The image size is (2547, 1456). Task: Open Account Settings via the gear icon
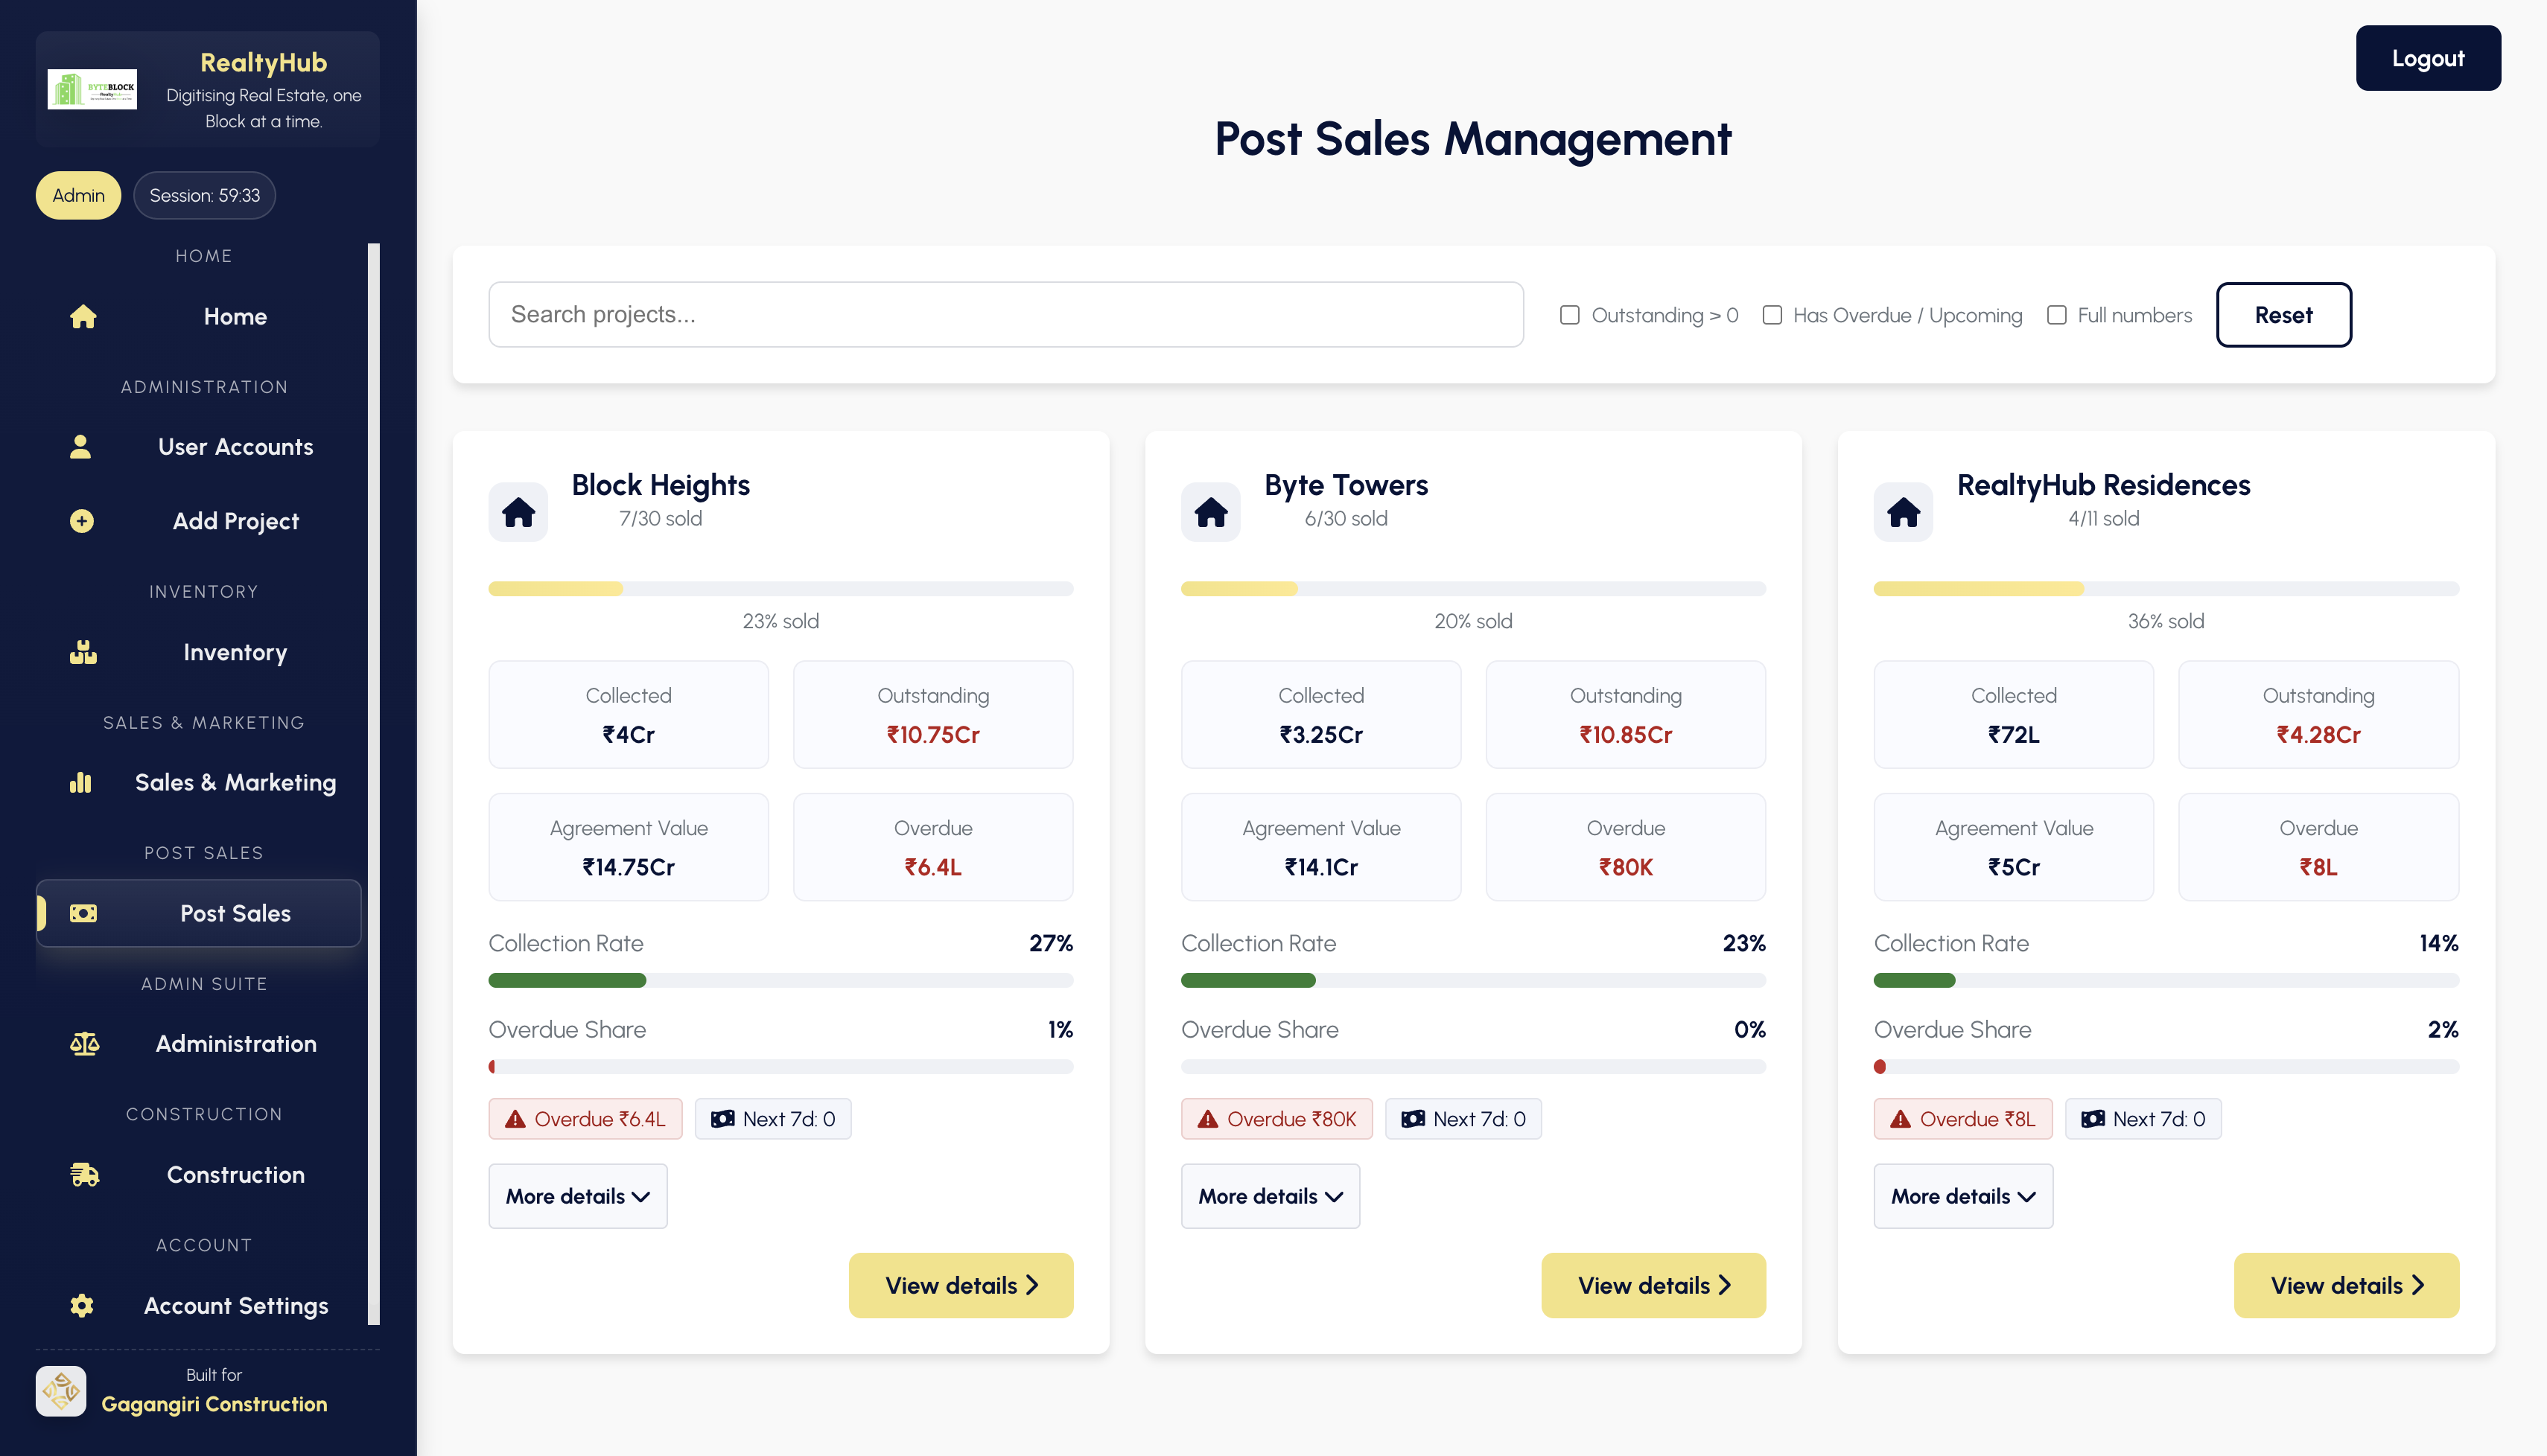point(83,1305)
